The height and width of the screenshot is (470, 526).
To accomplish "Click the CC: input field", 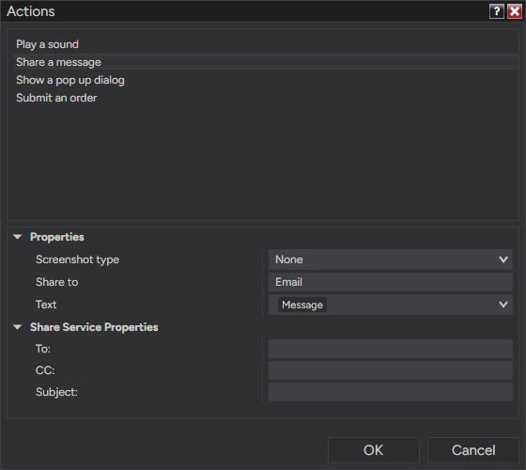I will [x=391, y=370].
